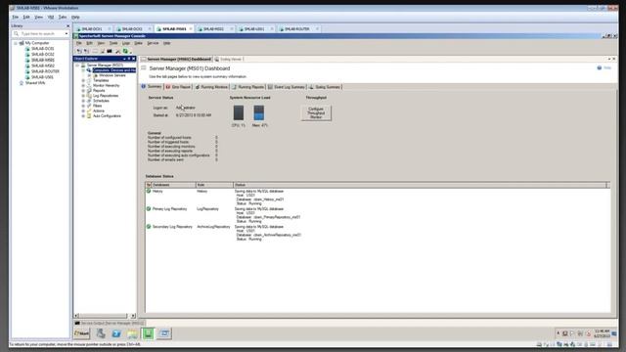Sort by the Database column header
The width and height of the screenshot is (626, 352).
(x=174, y=185)
